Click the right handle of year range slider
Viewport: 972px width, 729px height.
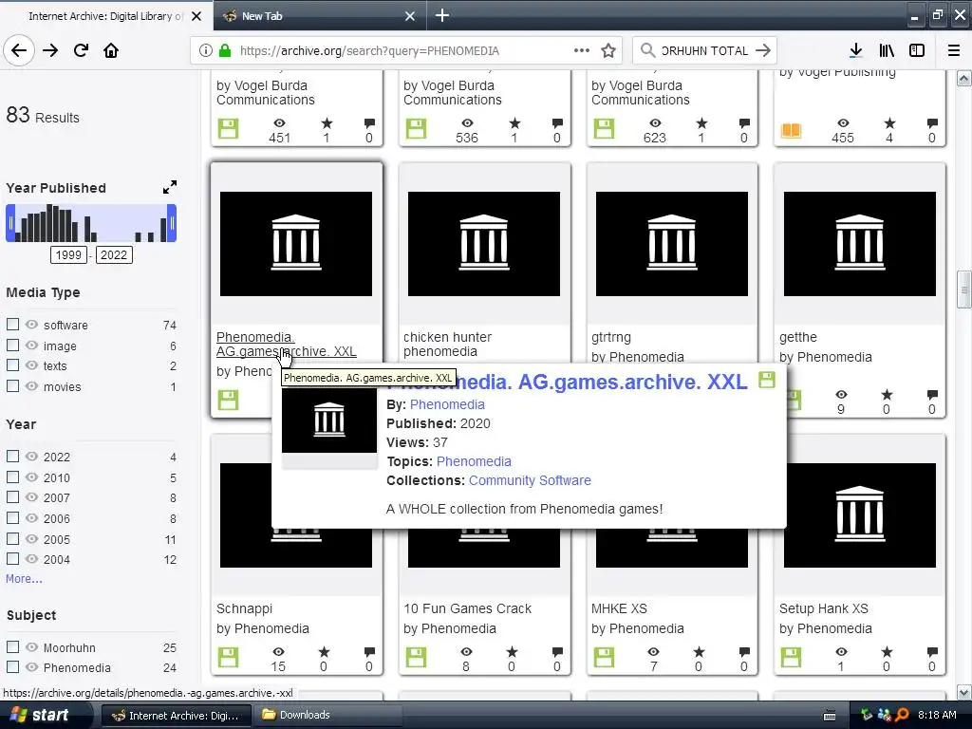click(x=173, y=223)
